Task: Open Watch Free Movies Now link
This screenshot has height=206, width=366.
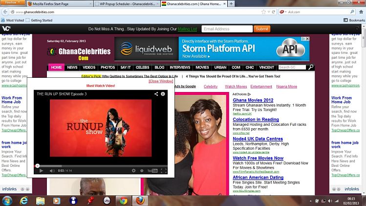Action: [x=258, y=158]
